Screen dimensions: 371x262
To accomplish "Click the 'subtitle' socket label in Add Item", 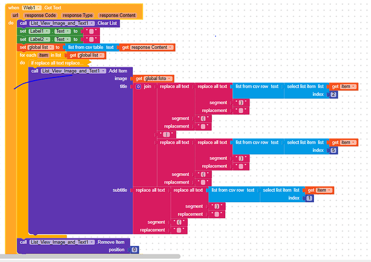I will (x=120, y=190).
